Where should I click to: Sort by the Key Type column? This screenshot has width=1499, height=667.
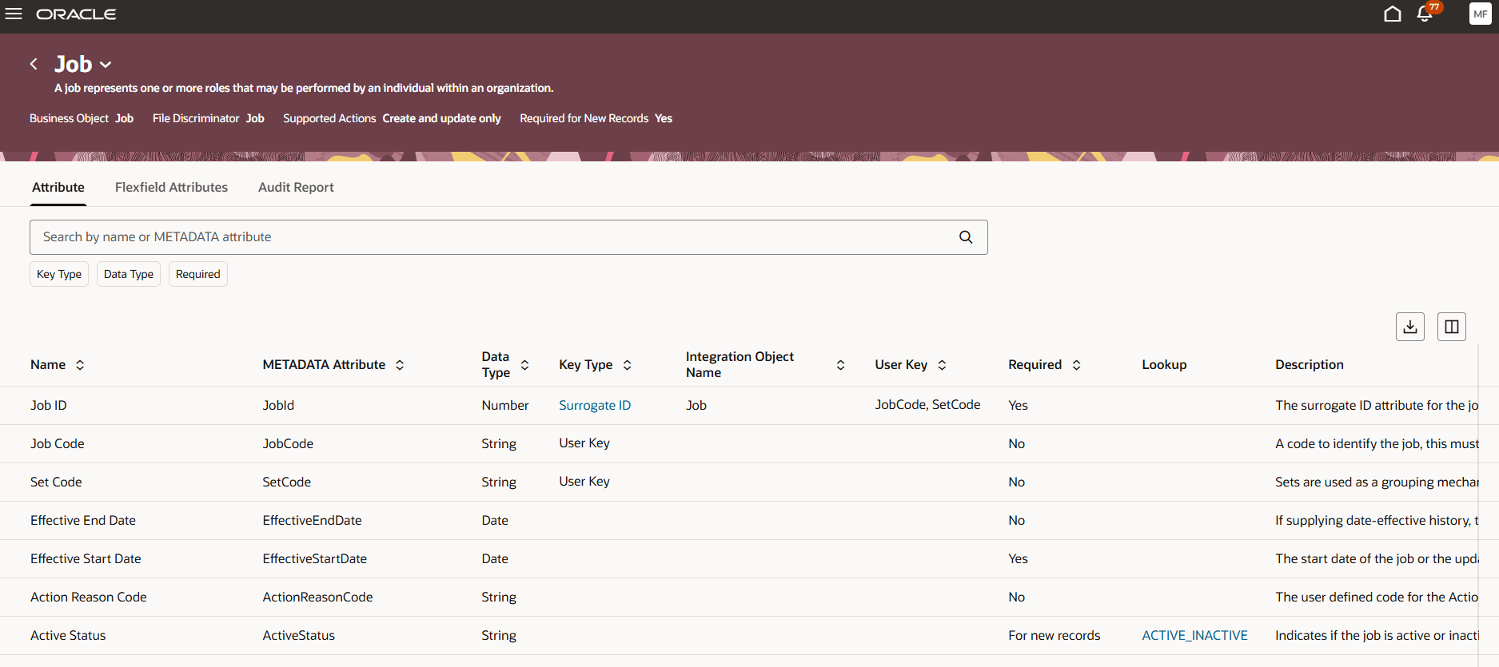628,365
